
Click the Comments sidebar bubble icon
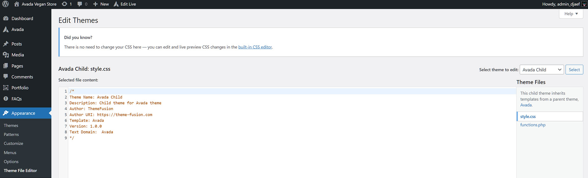tap(6, 76)
